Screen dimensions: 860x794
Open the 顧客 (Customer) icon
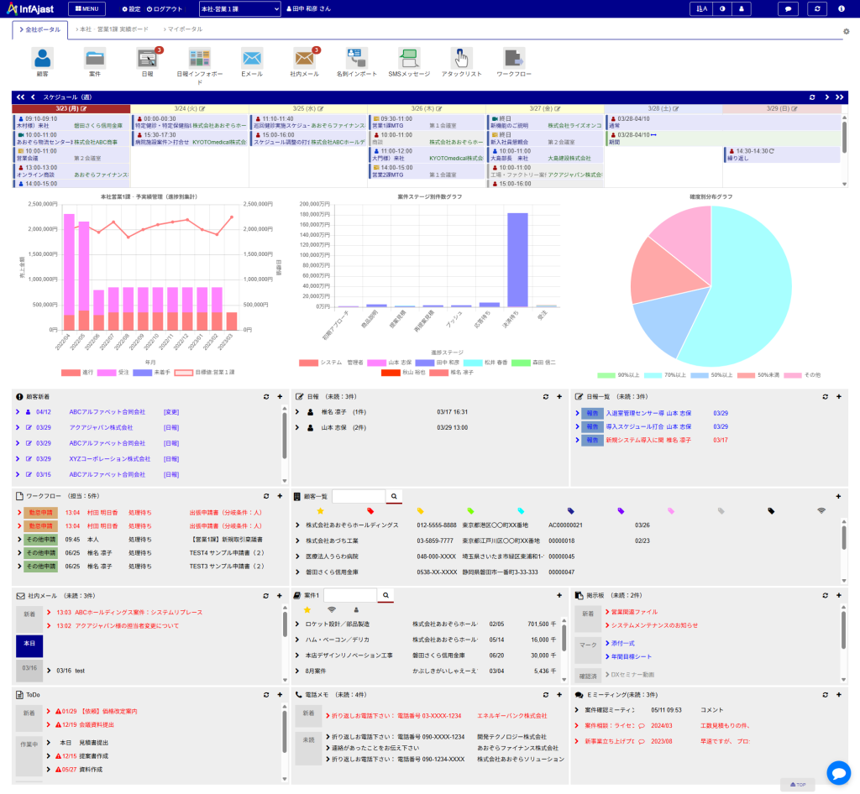42,58
